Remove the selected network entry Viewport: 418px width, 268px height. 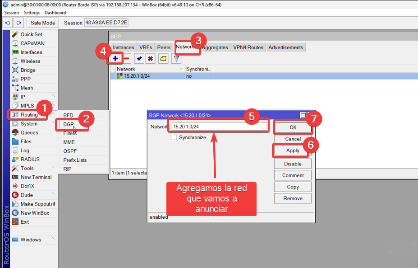(x=128, y=58)
